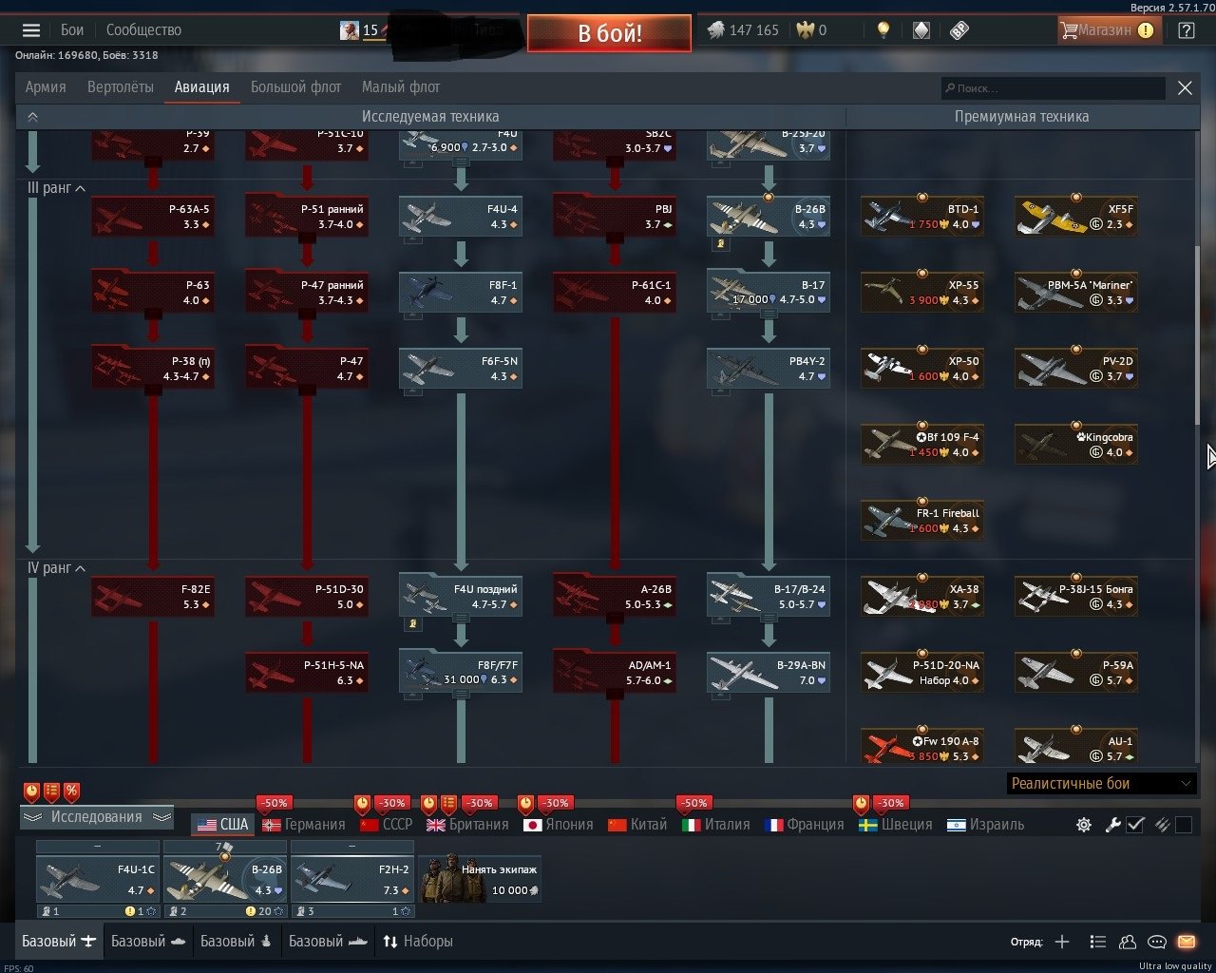Open the squad list icon

(1097, 942)
